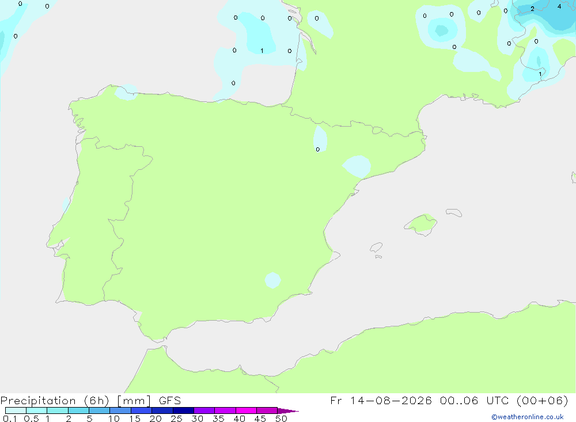
Task: Click the 'GFS' model label
Action: pyautogui.click(x=170, y=400)
